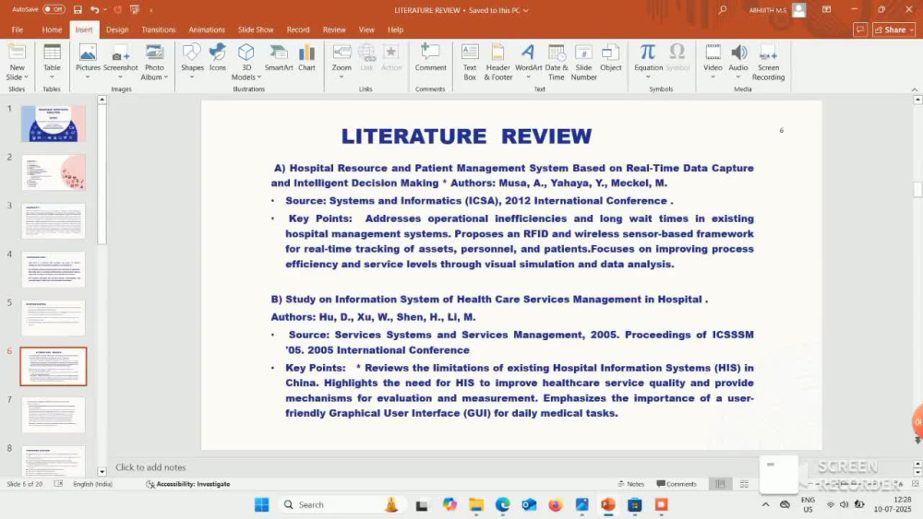
Task: Insert a Text Box
Action: point(470,62)
